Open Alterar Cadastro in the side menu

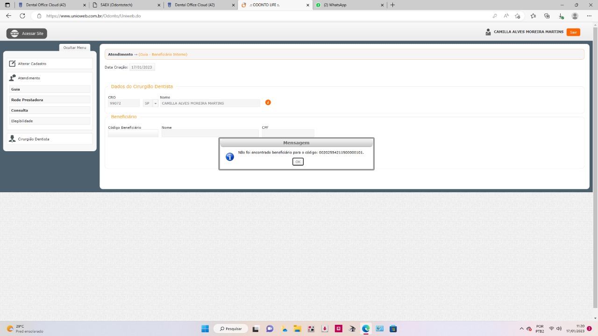[50, 63]
